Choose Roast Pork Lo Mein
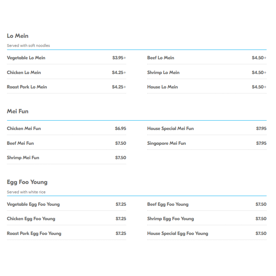The height and width of the screenshot is (276, 276). [x=27, y=87]
